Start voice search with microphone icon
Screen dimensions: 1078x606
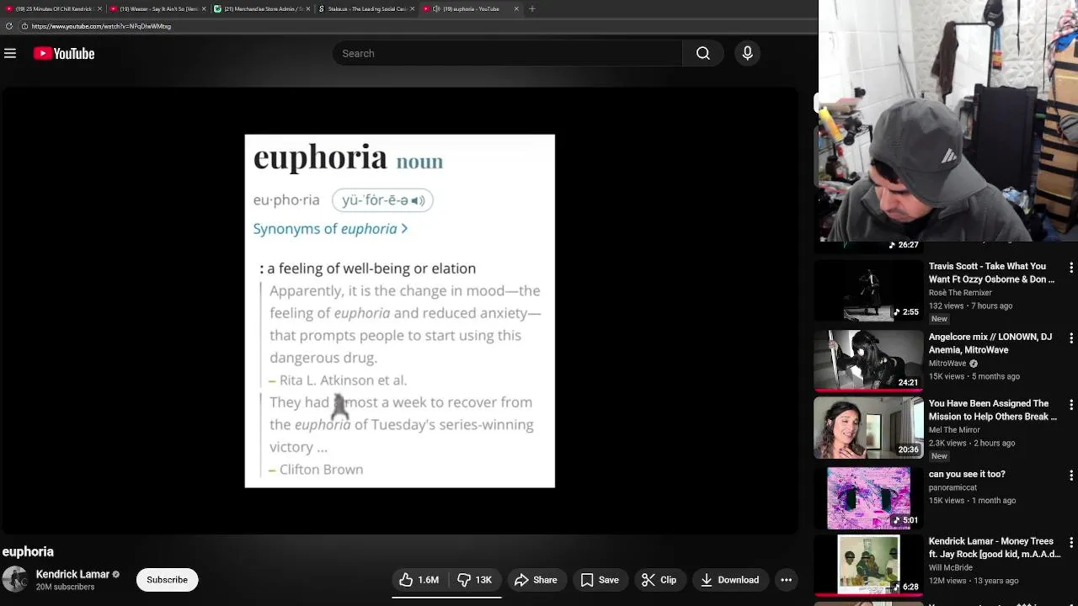747,53
